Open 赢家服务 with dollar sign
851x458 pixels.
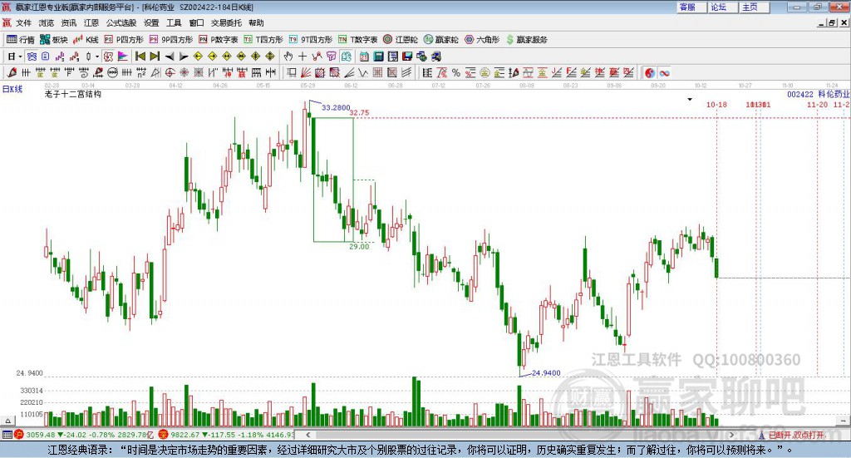526,40
